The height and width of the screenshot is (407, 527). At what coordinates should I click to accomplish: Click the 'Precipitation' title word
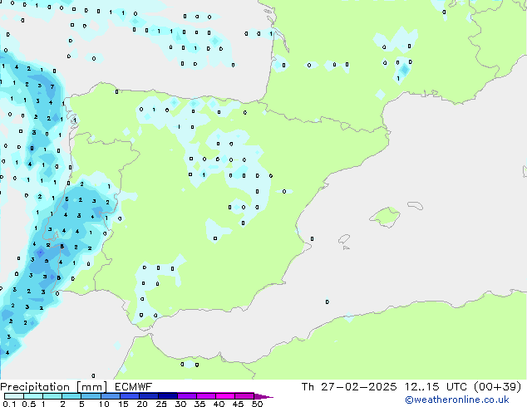pos(35,387)
